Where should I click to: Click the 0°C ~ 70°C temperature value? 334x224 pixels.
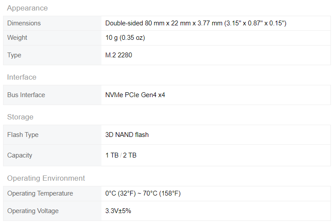[x=143, y=193]
